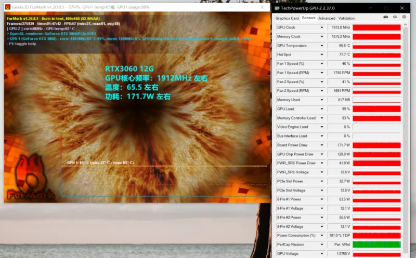Expand the Memory Clock sensor dropdown

coord(322,36)
